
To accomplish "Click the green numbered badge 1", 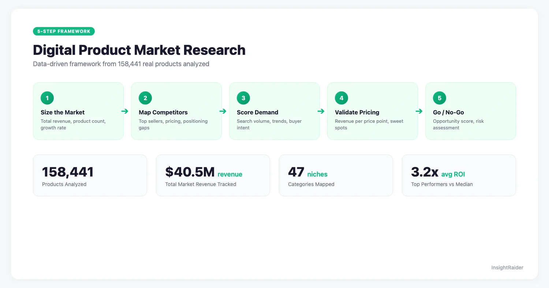I will point(47,98).
